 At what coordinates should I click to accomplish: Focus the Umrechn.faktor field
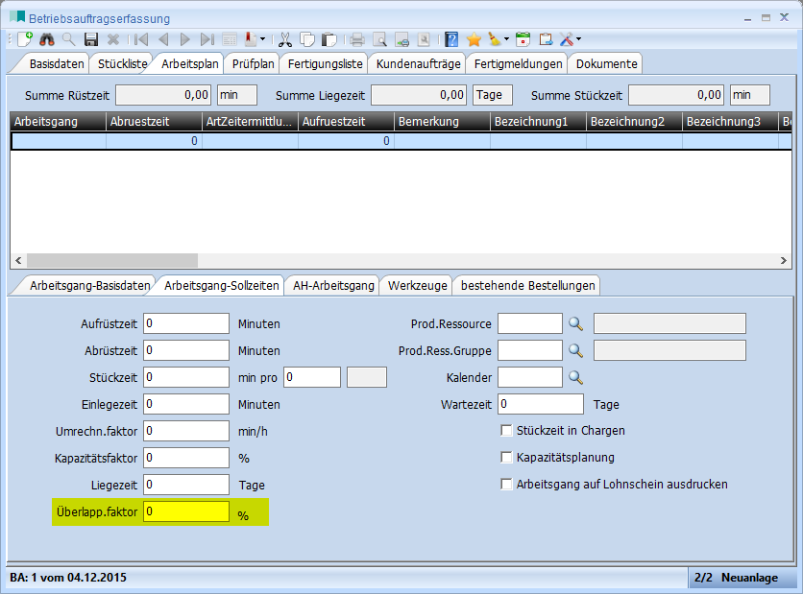[186, 431]
